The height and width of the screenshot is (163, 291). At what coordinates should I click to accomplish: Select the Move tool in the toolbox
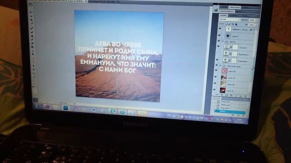31,5
